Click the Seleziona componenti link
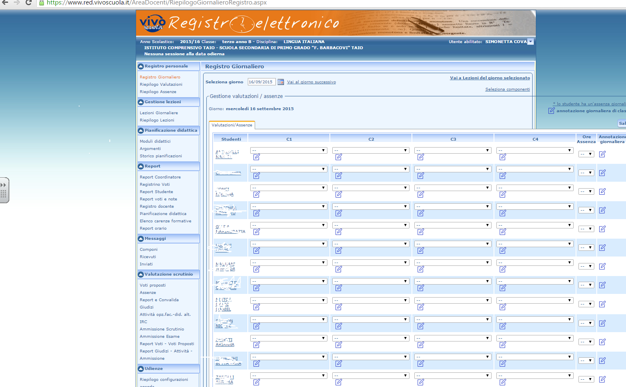Screen dimensions: 626x387 point(508,89)
